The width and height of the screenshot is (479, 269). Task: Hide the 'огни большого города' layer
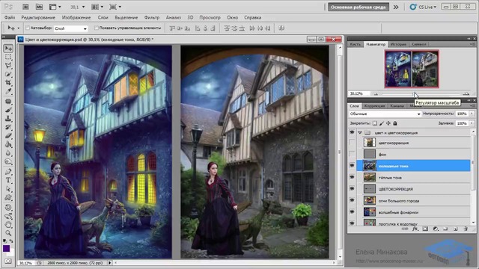[352, 200]
